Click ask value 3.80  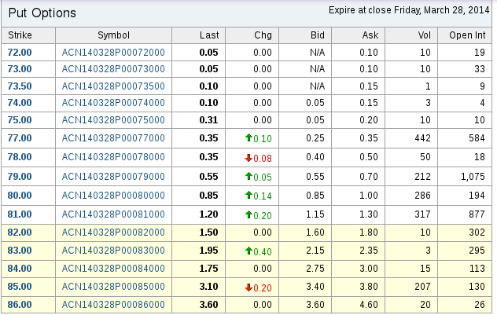point(369,287)
